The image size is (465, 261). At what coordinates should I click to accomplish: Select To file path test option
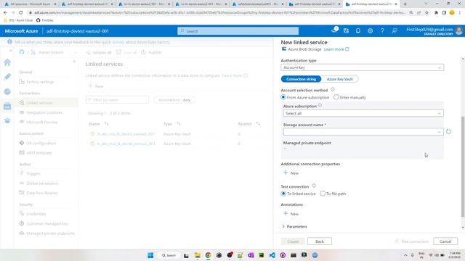click(323, 194)
